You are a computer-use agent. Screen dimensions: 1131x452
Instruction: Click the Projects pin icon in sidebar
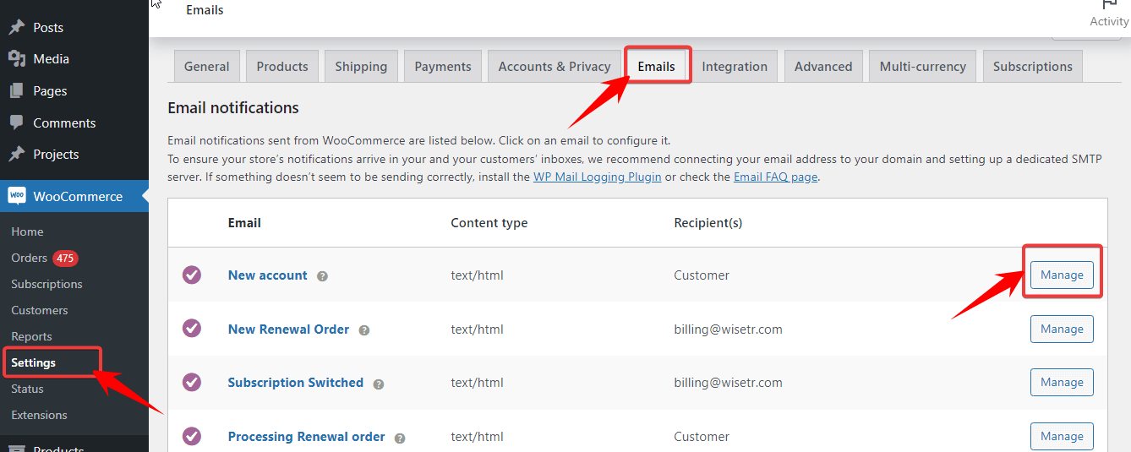click(16, 154)
